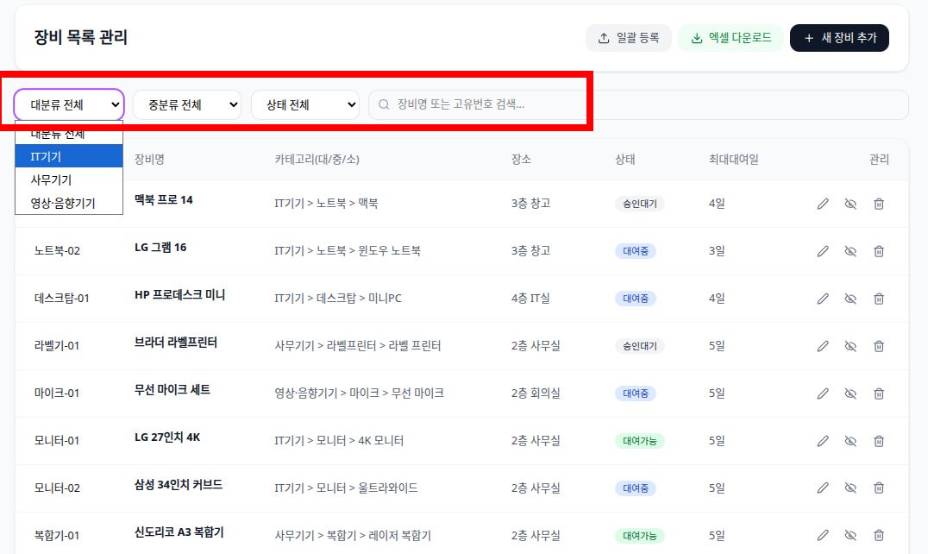Click 승인대기 badge in 맥북 프로 14 row

coord(639,204)
